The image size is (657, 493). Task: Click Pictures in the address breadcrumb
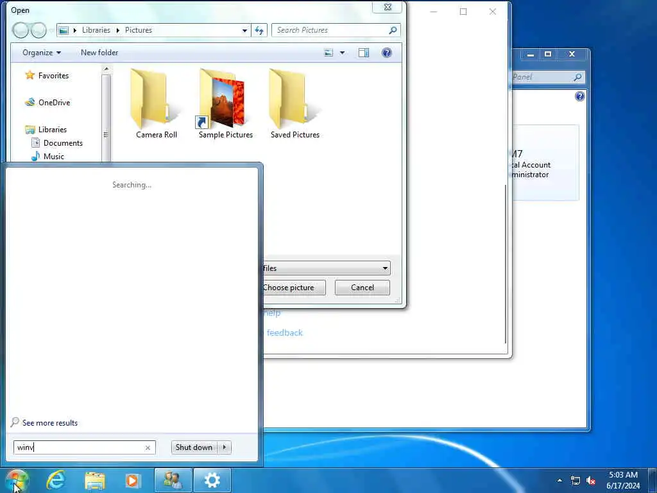139,30
